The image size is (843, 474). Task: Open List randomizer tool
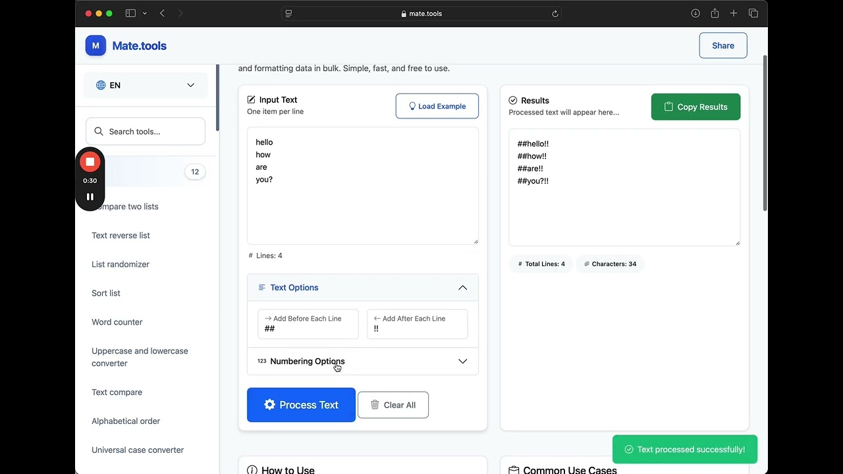pos(121,265)
